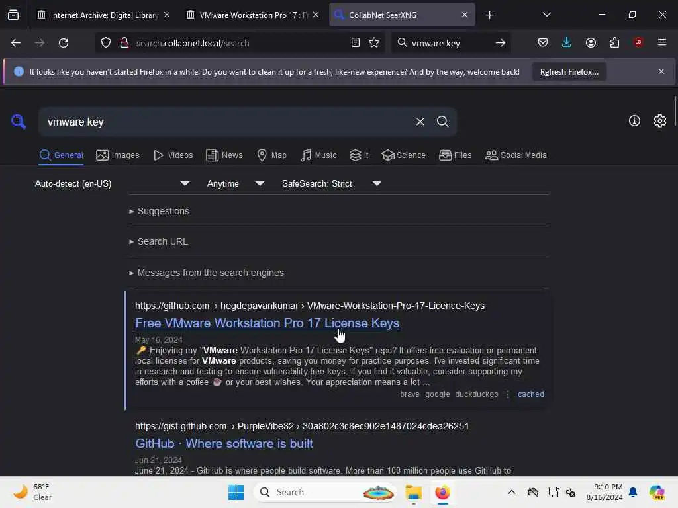Select the Science search category
678x508 pixels.
(x=403, y=155)
